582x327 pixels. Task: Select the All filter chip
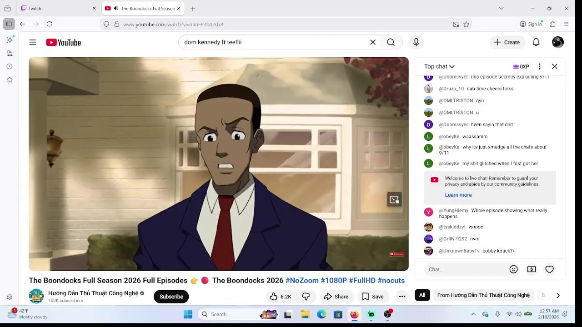pos(422,295)
